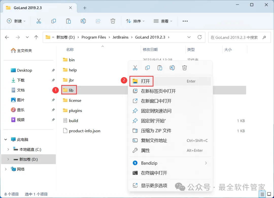Sort by 修改日期 column header
This screenshot has height=198, width=274.
tap(150, 50)
